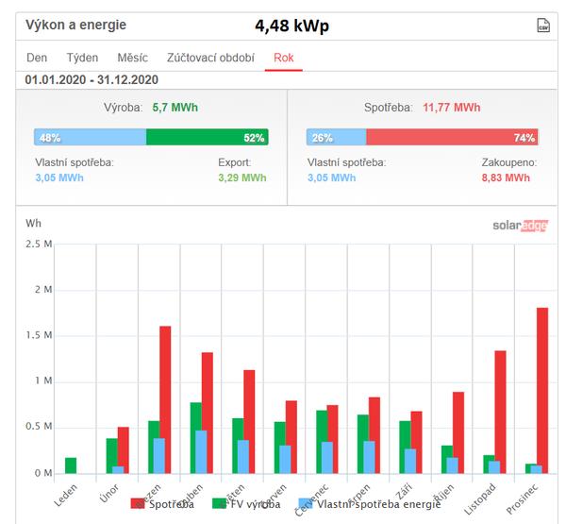Click the green 52% export bar segment
This screenshot has height=524, width=566.
[208, 138]
